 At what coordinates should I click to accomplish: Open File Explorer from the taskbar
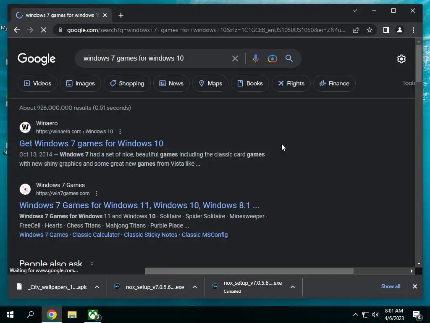(x=72, y=315)
